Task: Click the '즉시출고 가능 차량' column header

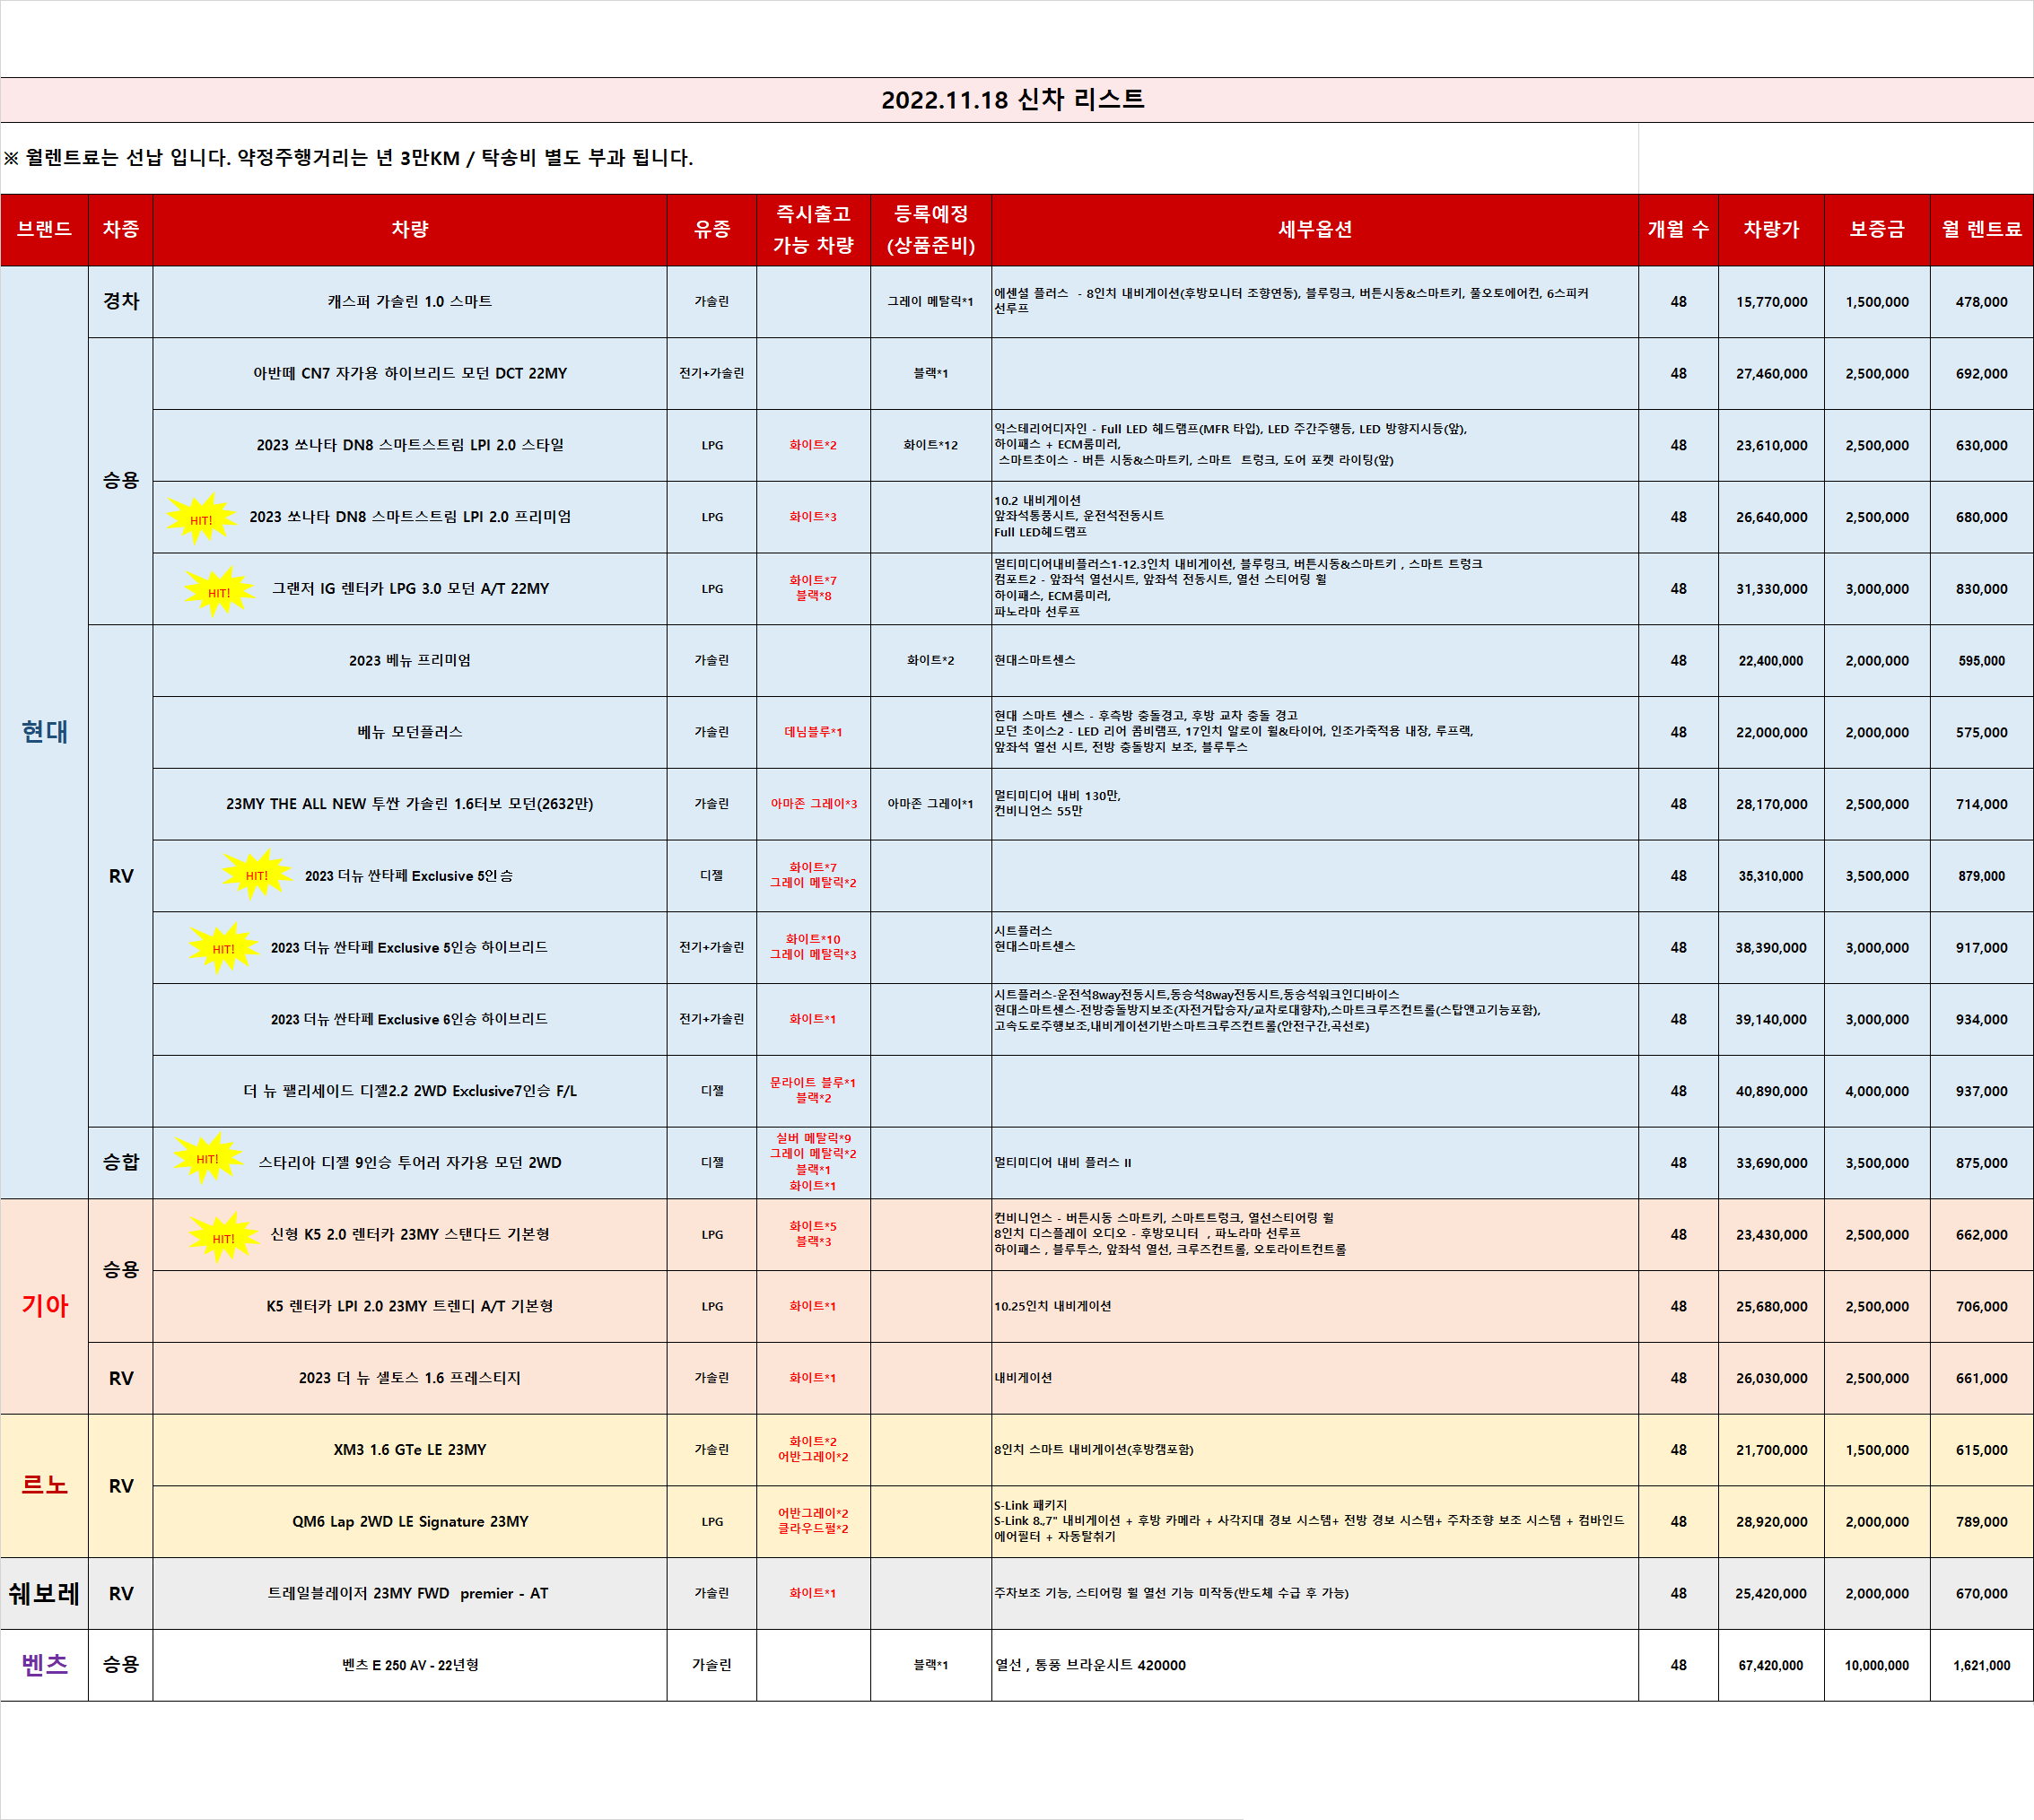Action: 814,230
